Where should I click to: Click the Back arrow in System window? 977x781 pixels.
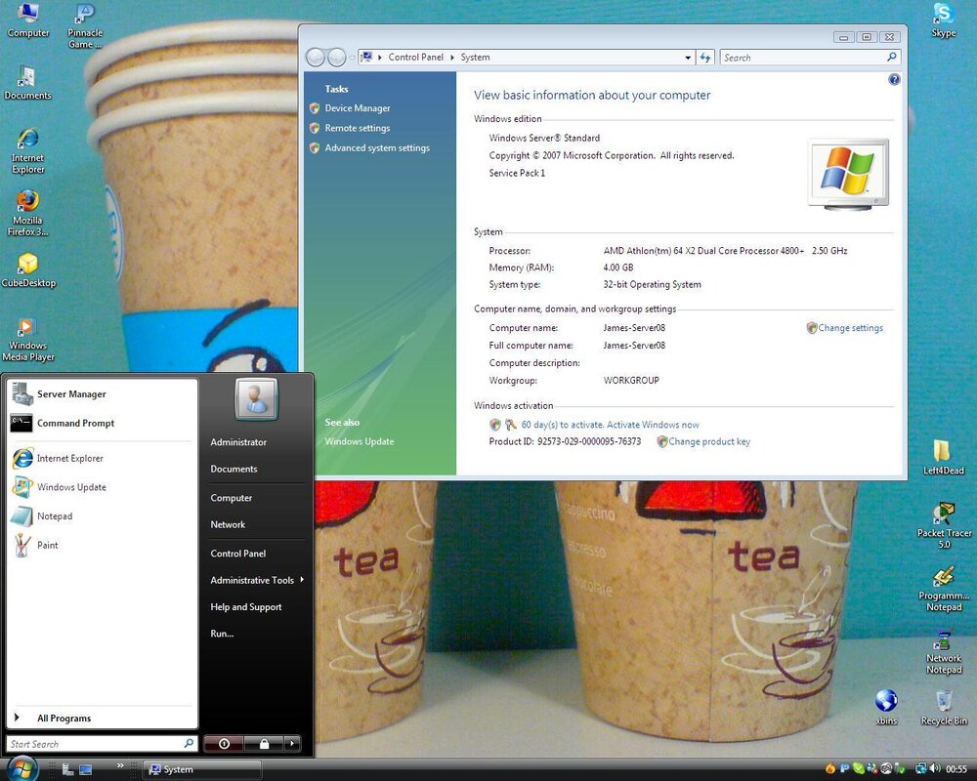(316, 58)
